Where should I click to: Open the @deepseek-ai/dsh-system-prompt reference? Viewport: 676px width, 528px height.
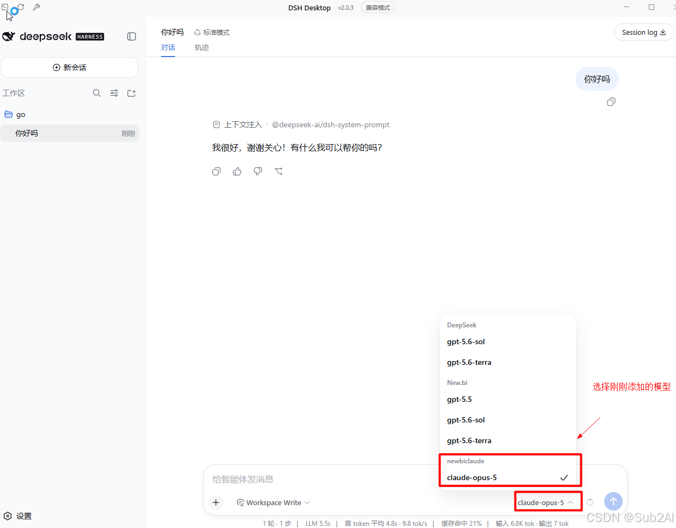(x=331, y=125)
